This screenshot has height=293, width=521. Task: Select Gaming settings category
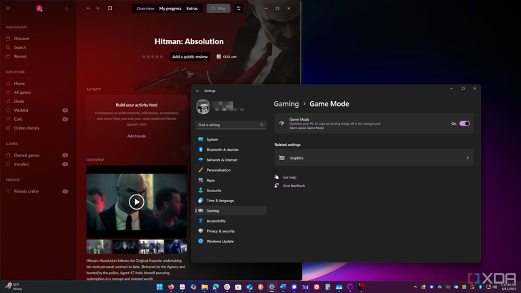pos(231,211)
